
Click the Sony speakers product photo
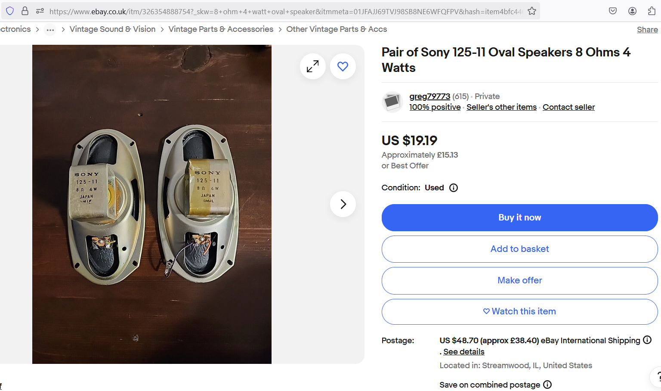point(152,204)
